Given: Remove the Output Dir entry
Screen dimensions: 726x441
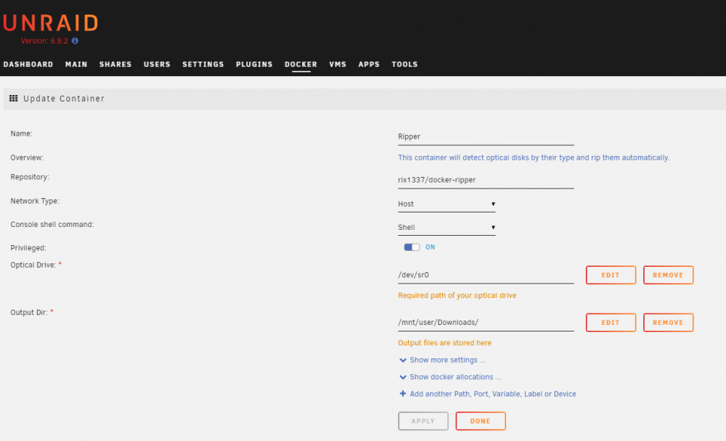Looking at the screenshot, I should tap(668, 323).
